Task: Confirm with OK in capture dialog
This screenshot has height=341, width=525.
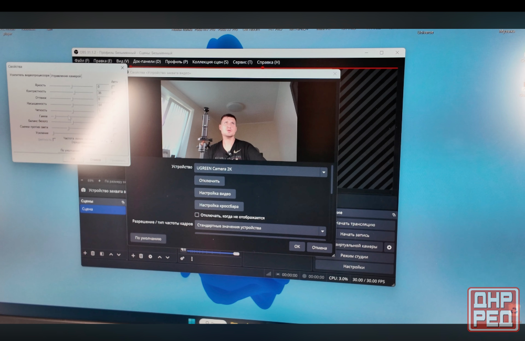Action: coord(297,246)
